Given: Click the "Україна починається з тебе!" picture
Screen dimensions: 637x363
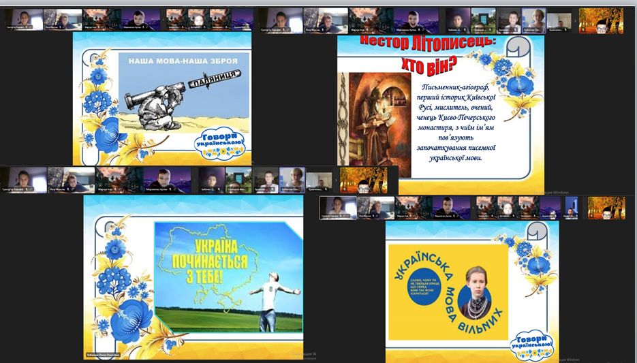Looking at the screenshot, I should point(228,277).
